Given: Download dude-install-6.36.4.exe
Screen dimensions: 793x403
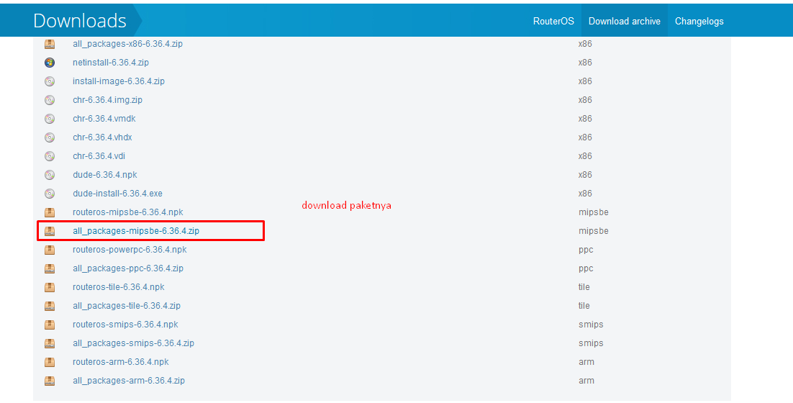Looking at the screenshot, I should click(x=117, y=194).
